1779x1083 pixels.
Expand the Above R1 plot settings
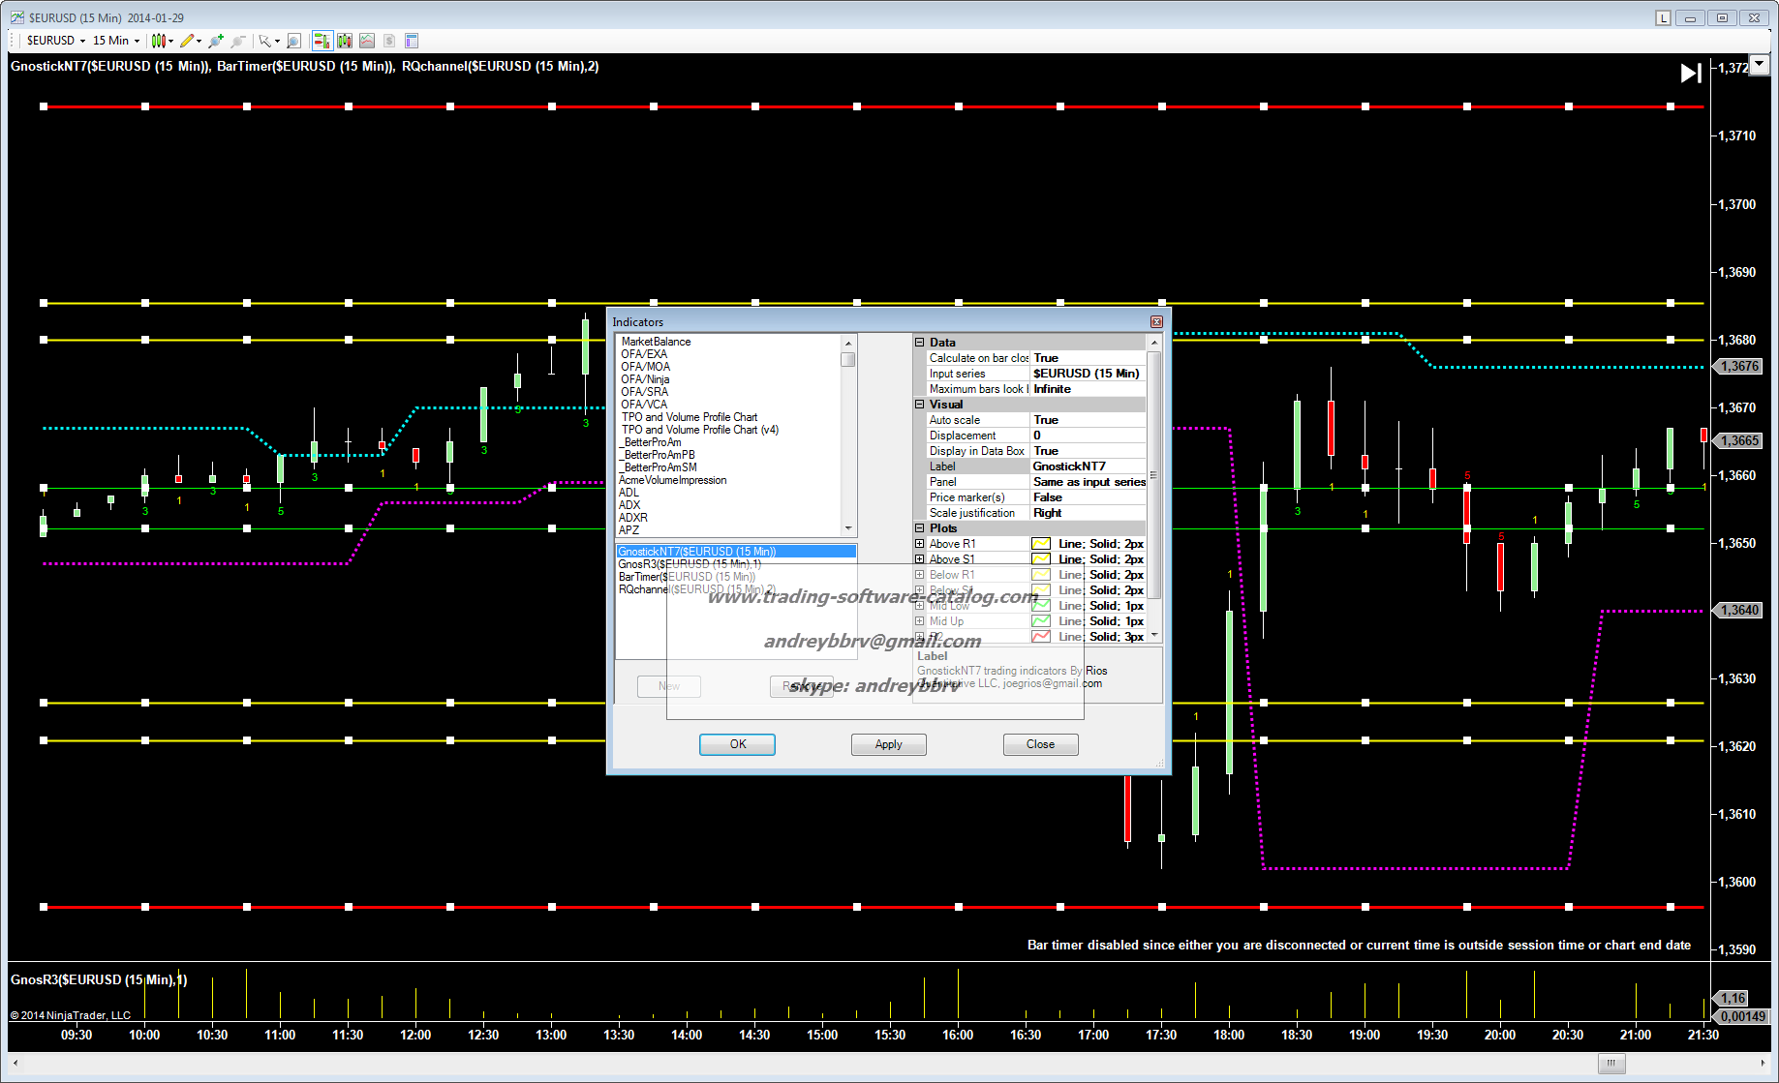point(920,544)
